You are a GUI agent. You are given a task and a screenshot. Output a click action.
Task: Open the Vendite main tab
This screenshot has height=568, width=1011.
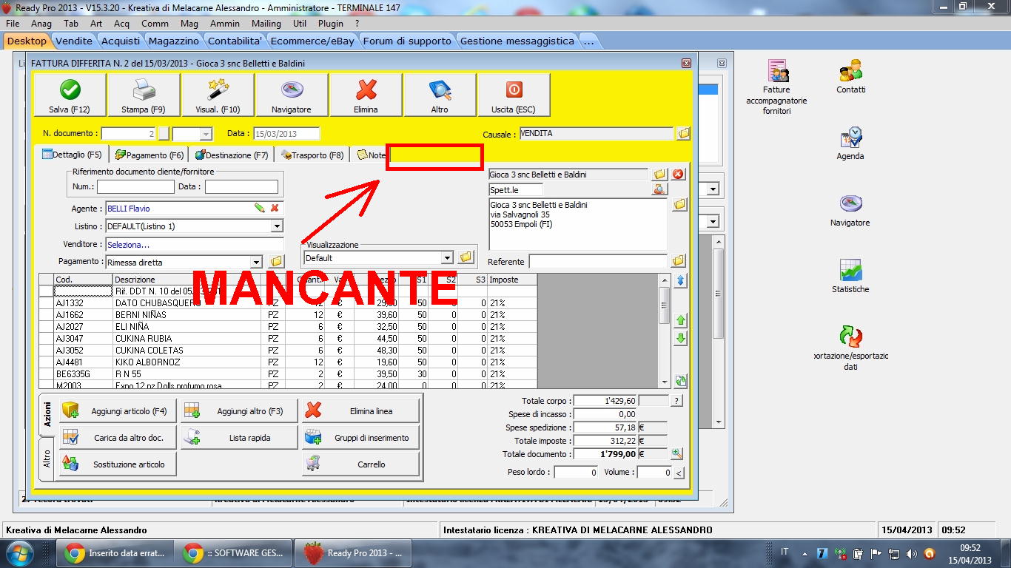click(74, 41)
